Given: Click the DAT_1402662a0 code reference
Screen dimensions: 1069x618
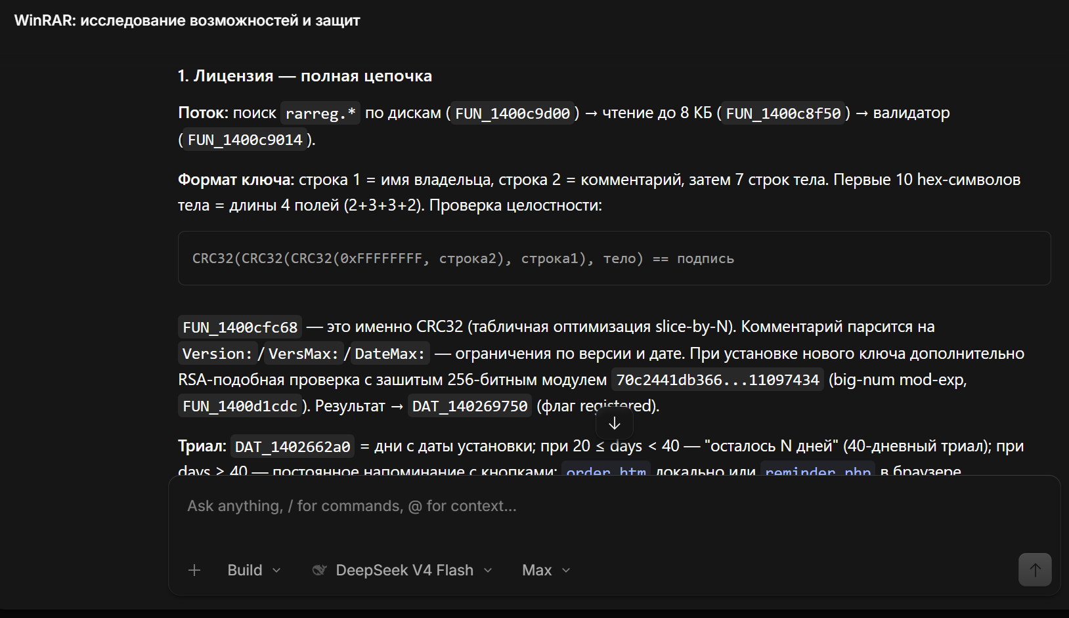Looking at the screenshot, I should click(293, 447).
